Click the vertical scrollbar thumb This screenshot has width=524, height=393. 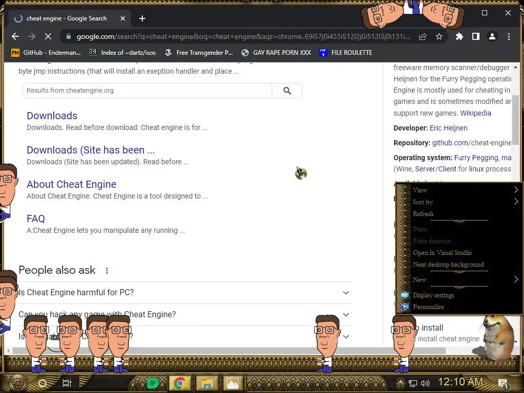(x=515, y=119)
